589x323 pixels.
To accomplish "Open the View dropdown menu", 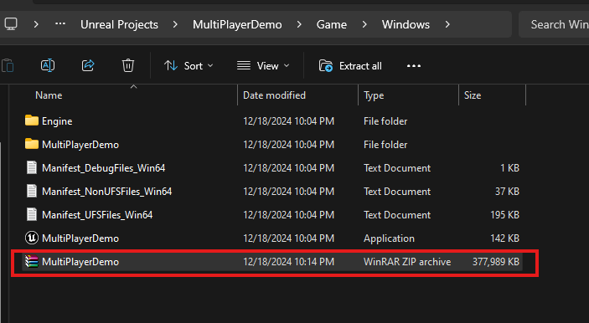I will coord(263,66).
